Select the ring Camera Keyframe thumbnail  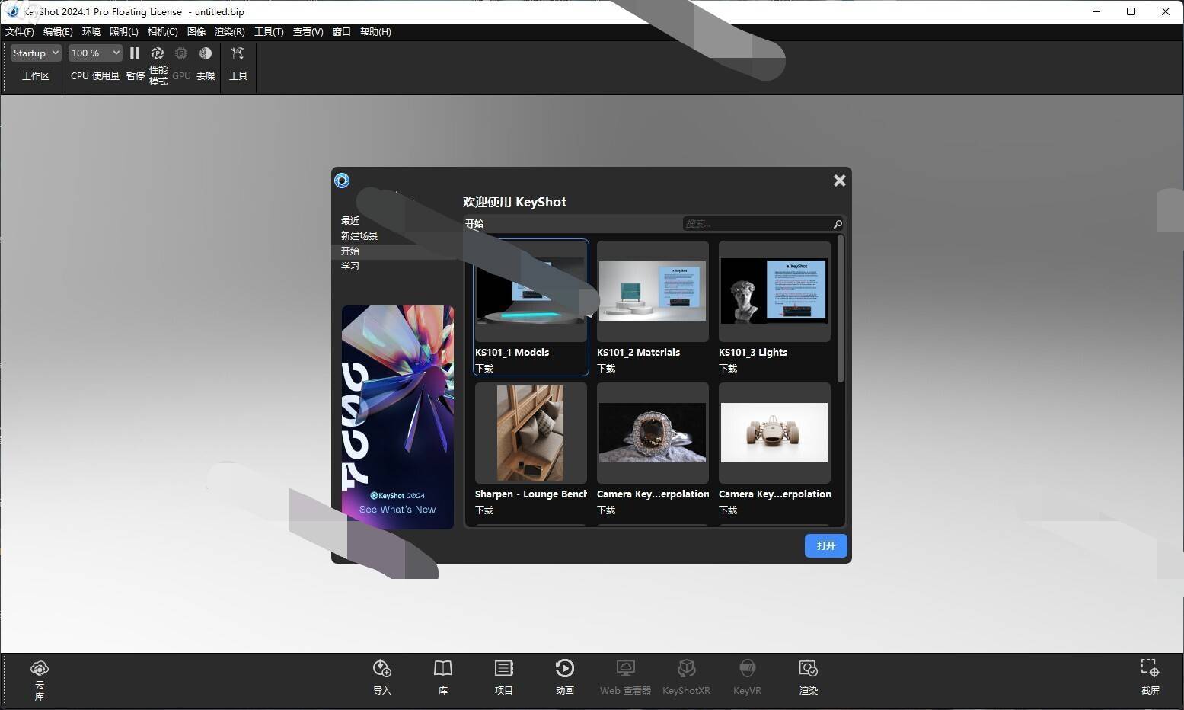653,433
